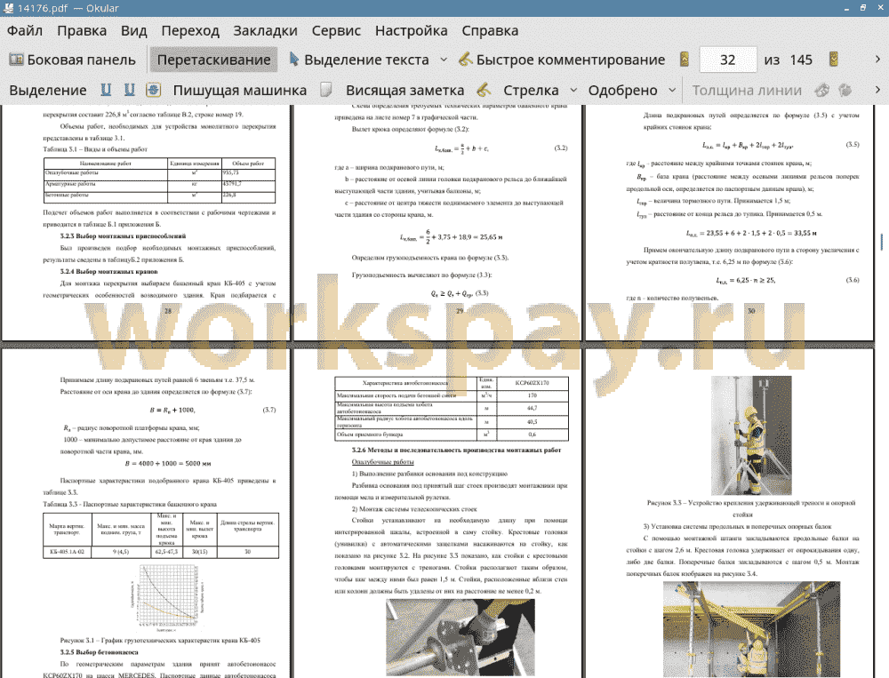This screenshot has height=678, width=889.
Task: Open the Правка menu
Action: click(x=82, y=30)
